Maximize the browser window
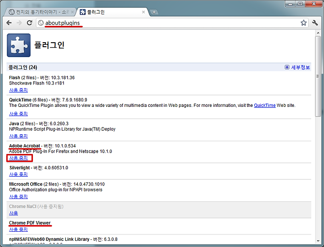The width and height of the screenshot is (324, 247). 300,4
